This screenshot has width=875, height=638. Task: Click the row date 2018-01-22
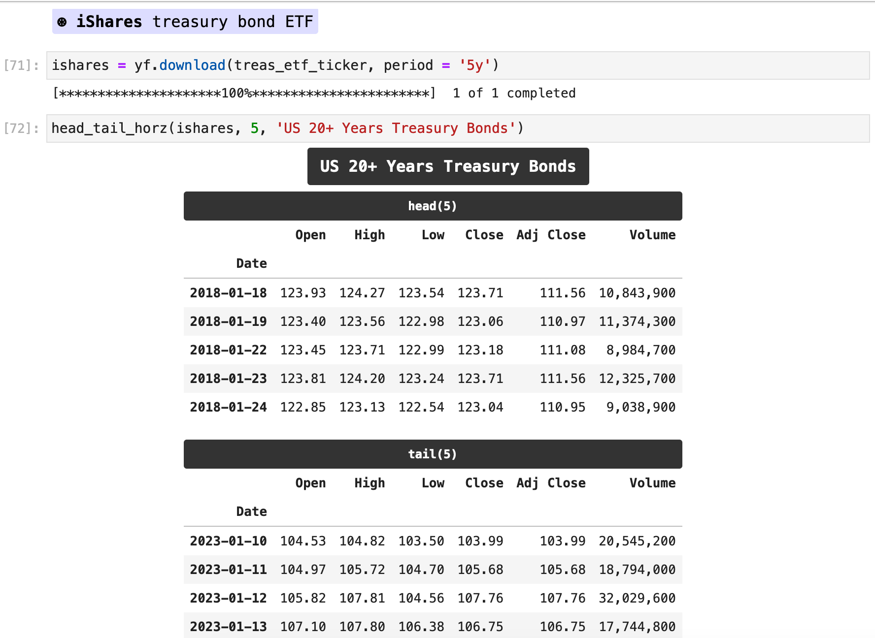[228, 351]
